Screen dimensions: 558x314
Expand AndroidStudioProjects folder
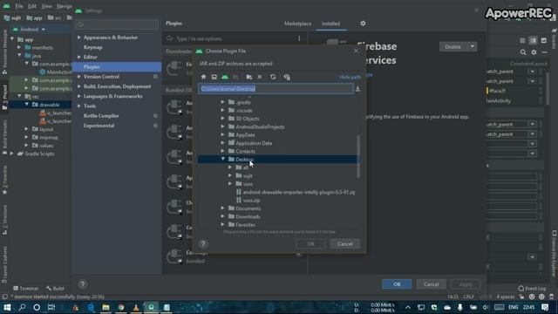223,126
